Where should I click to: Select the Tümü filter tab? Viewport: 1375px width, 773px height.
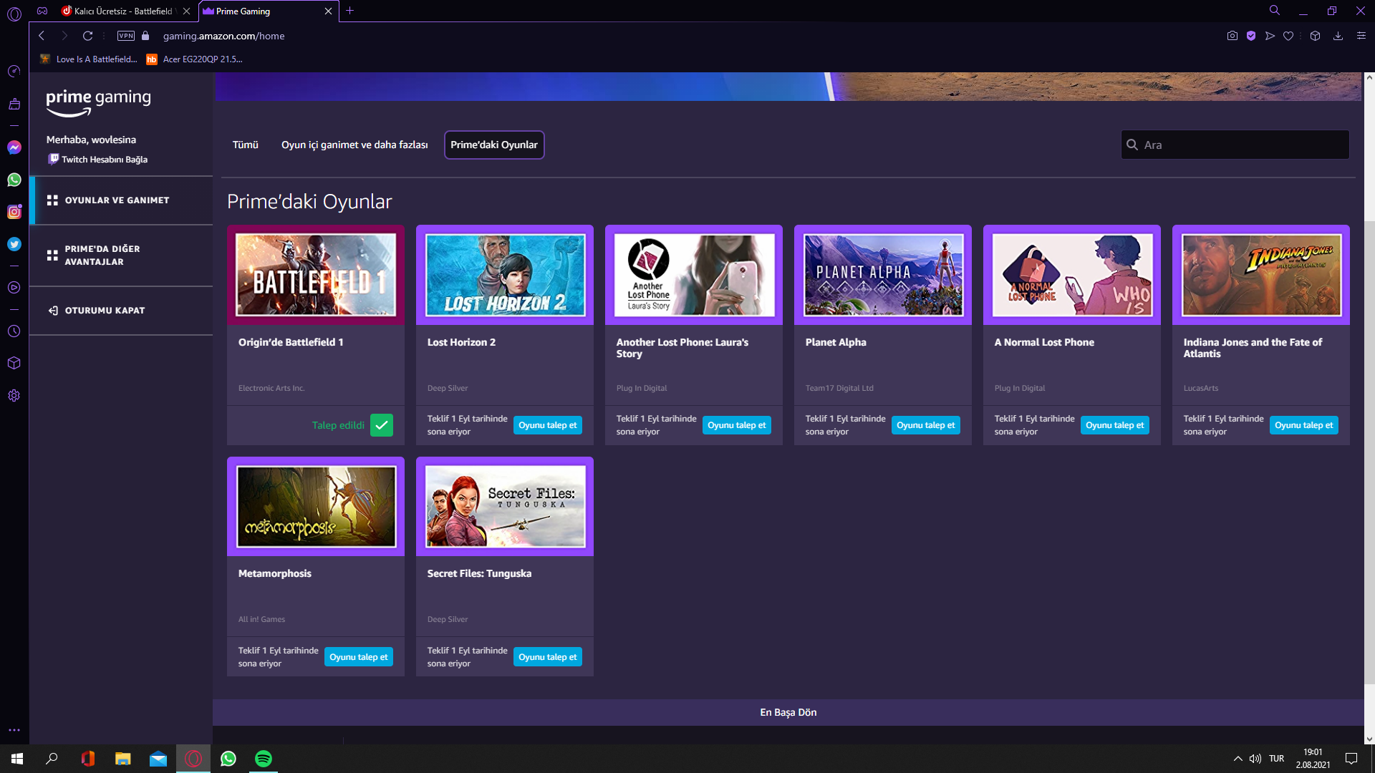(x=245, y=145)
